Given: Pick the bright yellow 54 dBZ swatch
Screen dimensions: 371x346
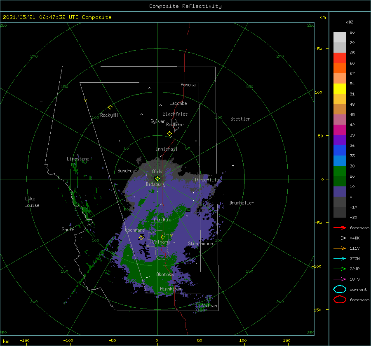Looking at the screenshot, I should click(x=340, y=88).
